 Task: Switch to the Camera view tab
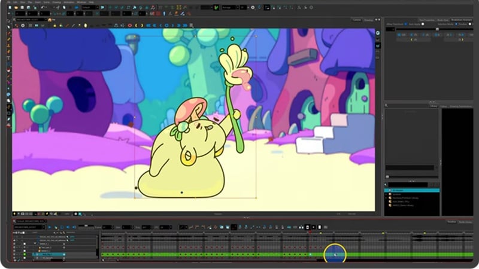357,20
